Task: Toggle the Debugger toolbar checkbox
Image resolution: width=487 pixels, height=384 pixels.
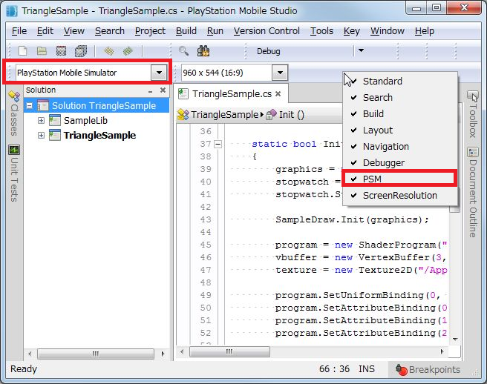Action: pos(383,162)
